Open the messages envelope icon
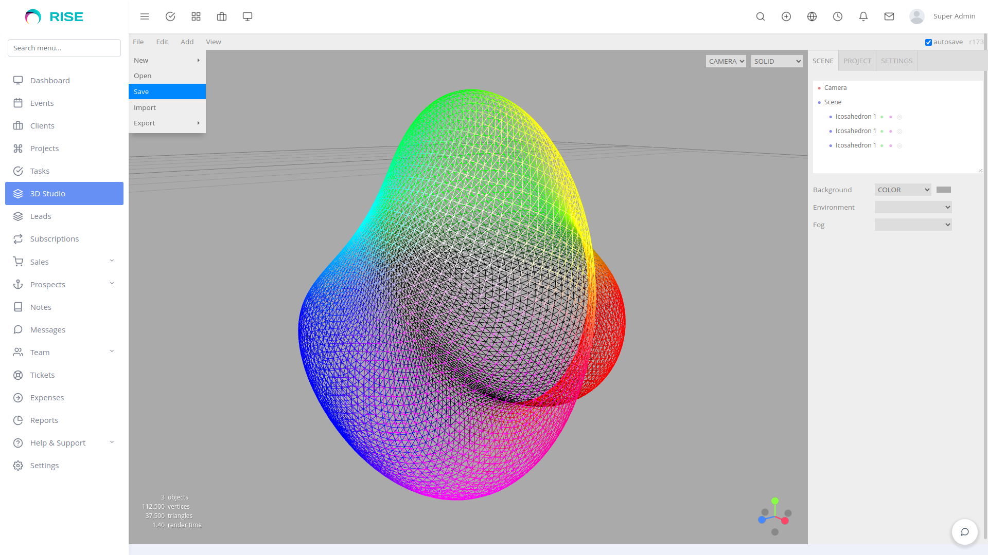988x555 pixels. [889, 16]
